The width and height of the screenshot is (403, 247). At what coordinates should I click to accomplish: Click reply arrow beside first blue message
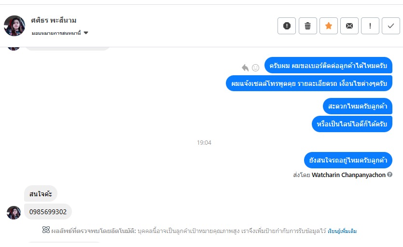point(245,68)
